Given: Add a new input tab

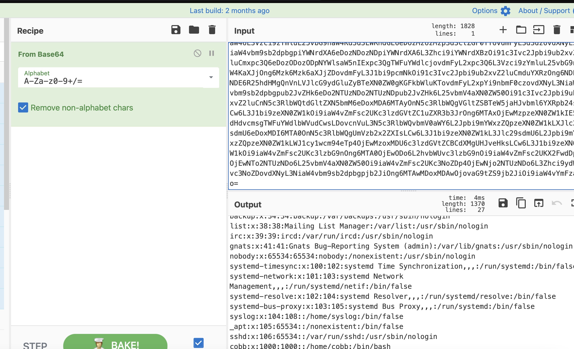Looking at the screenshot, I should click(503, 30).
